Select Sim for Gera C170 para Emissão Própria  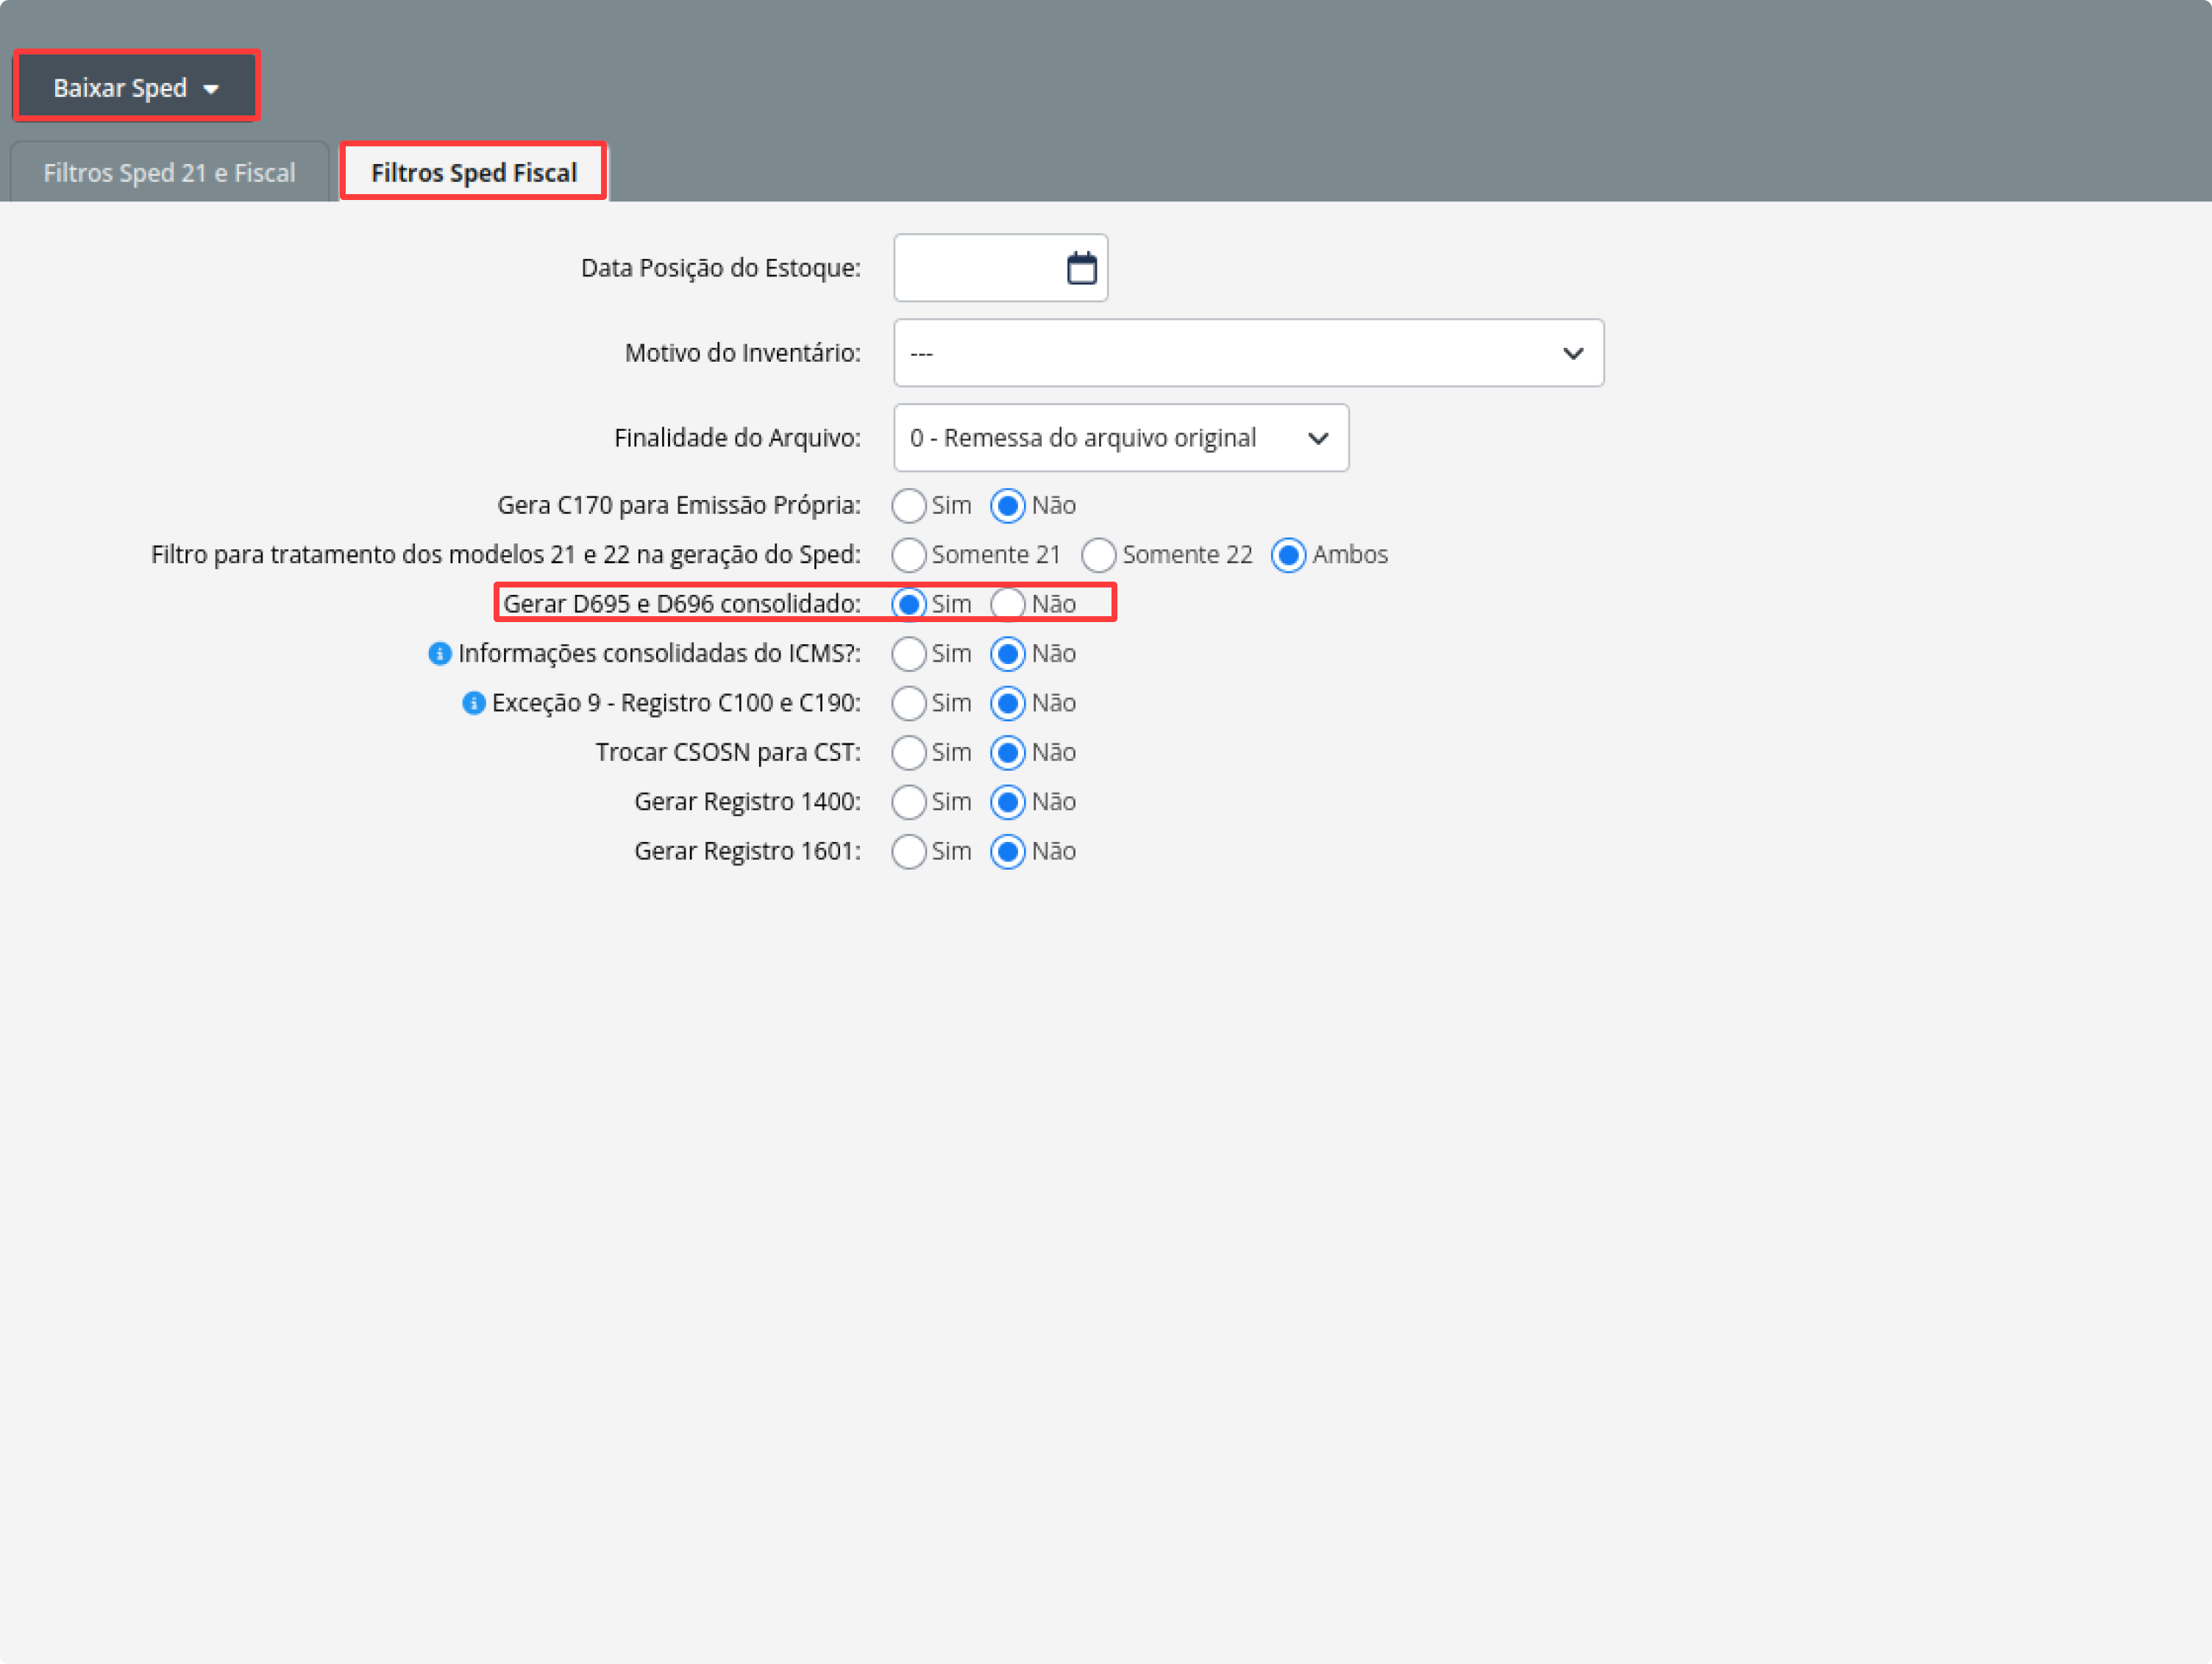(x=909, y=506)
